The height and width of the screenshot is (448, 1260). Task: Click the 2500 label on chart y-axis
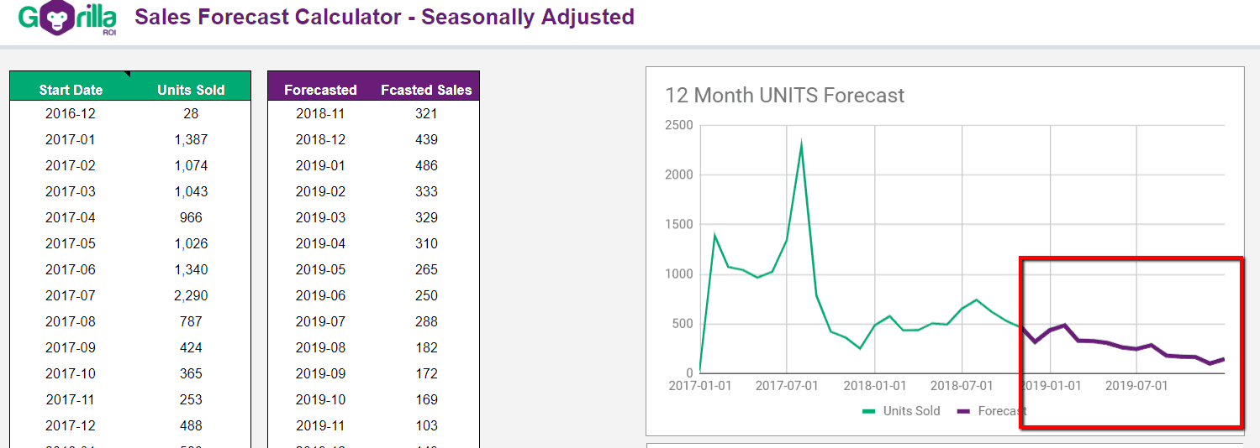coord(678,126)
